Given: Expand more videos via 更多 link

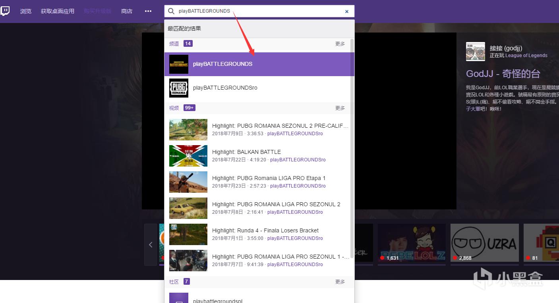Looking at the screenshot, I should [340, 108].
